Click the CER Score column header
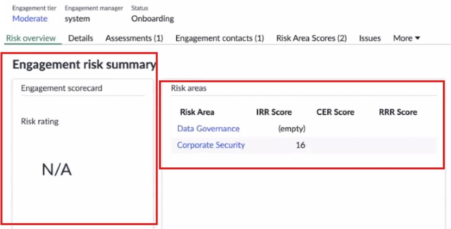Screen dimensions: 451x229 pyautogui.click(x=335, y=112)
